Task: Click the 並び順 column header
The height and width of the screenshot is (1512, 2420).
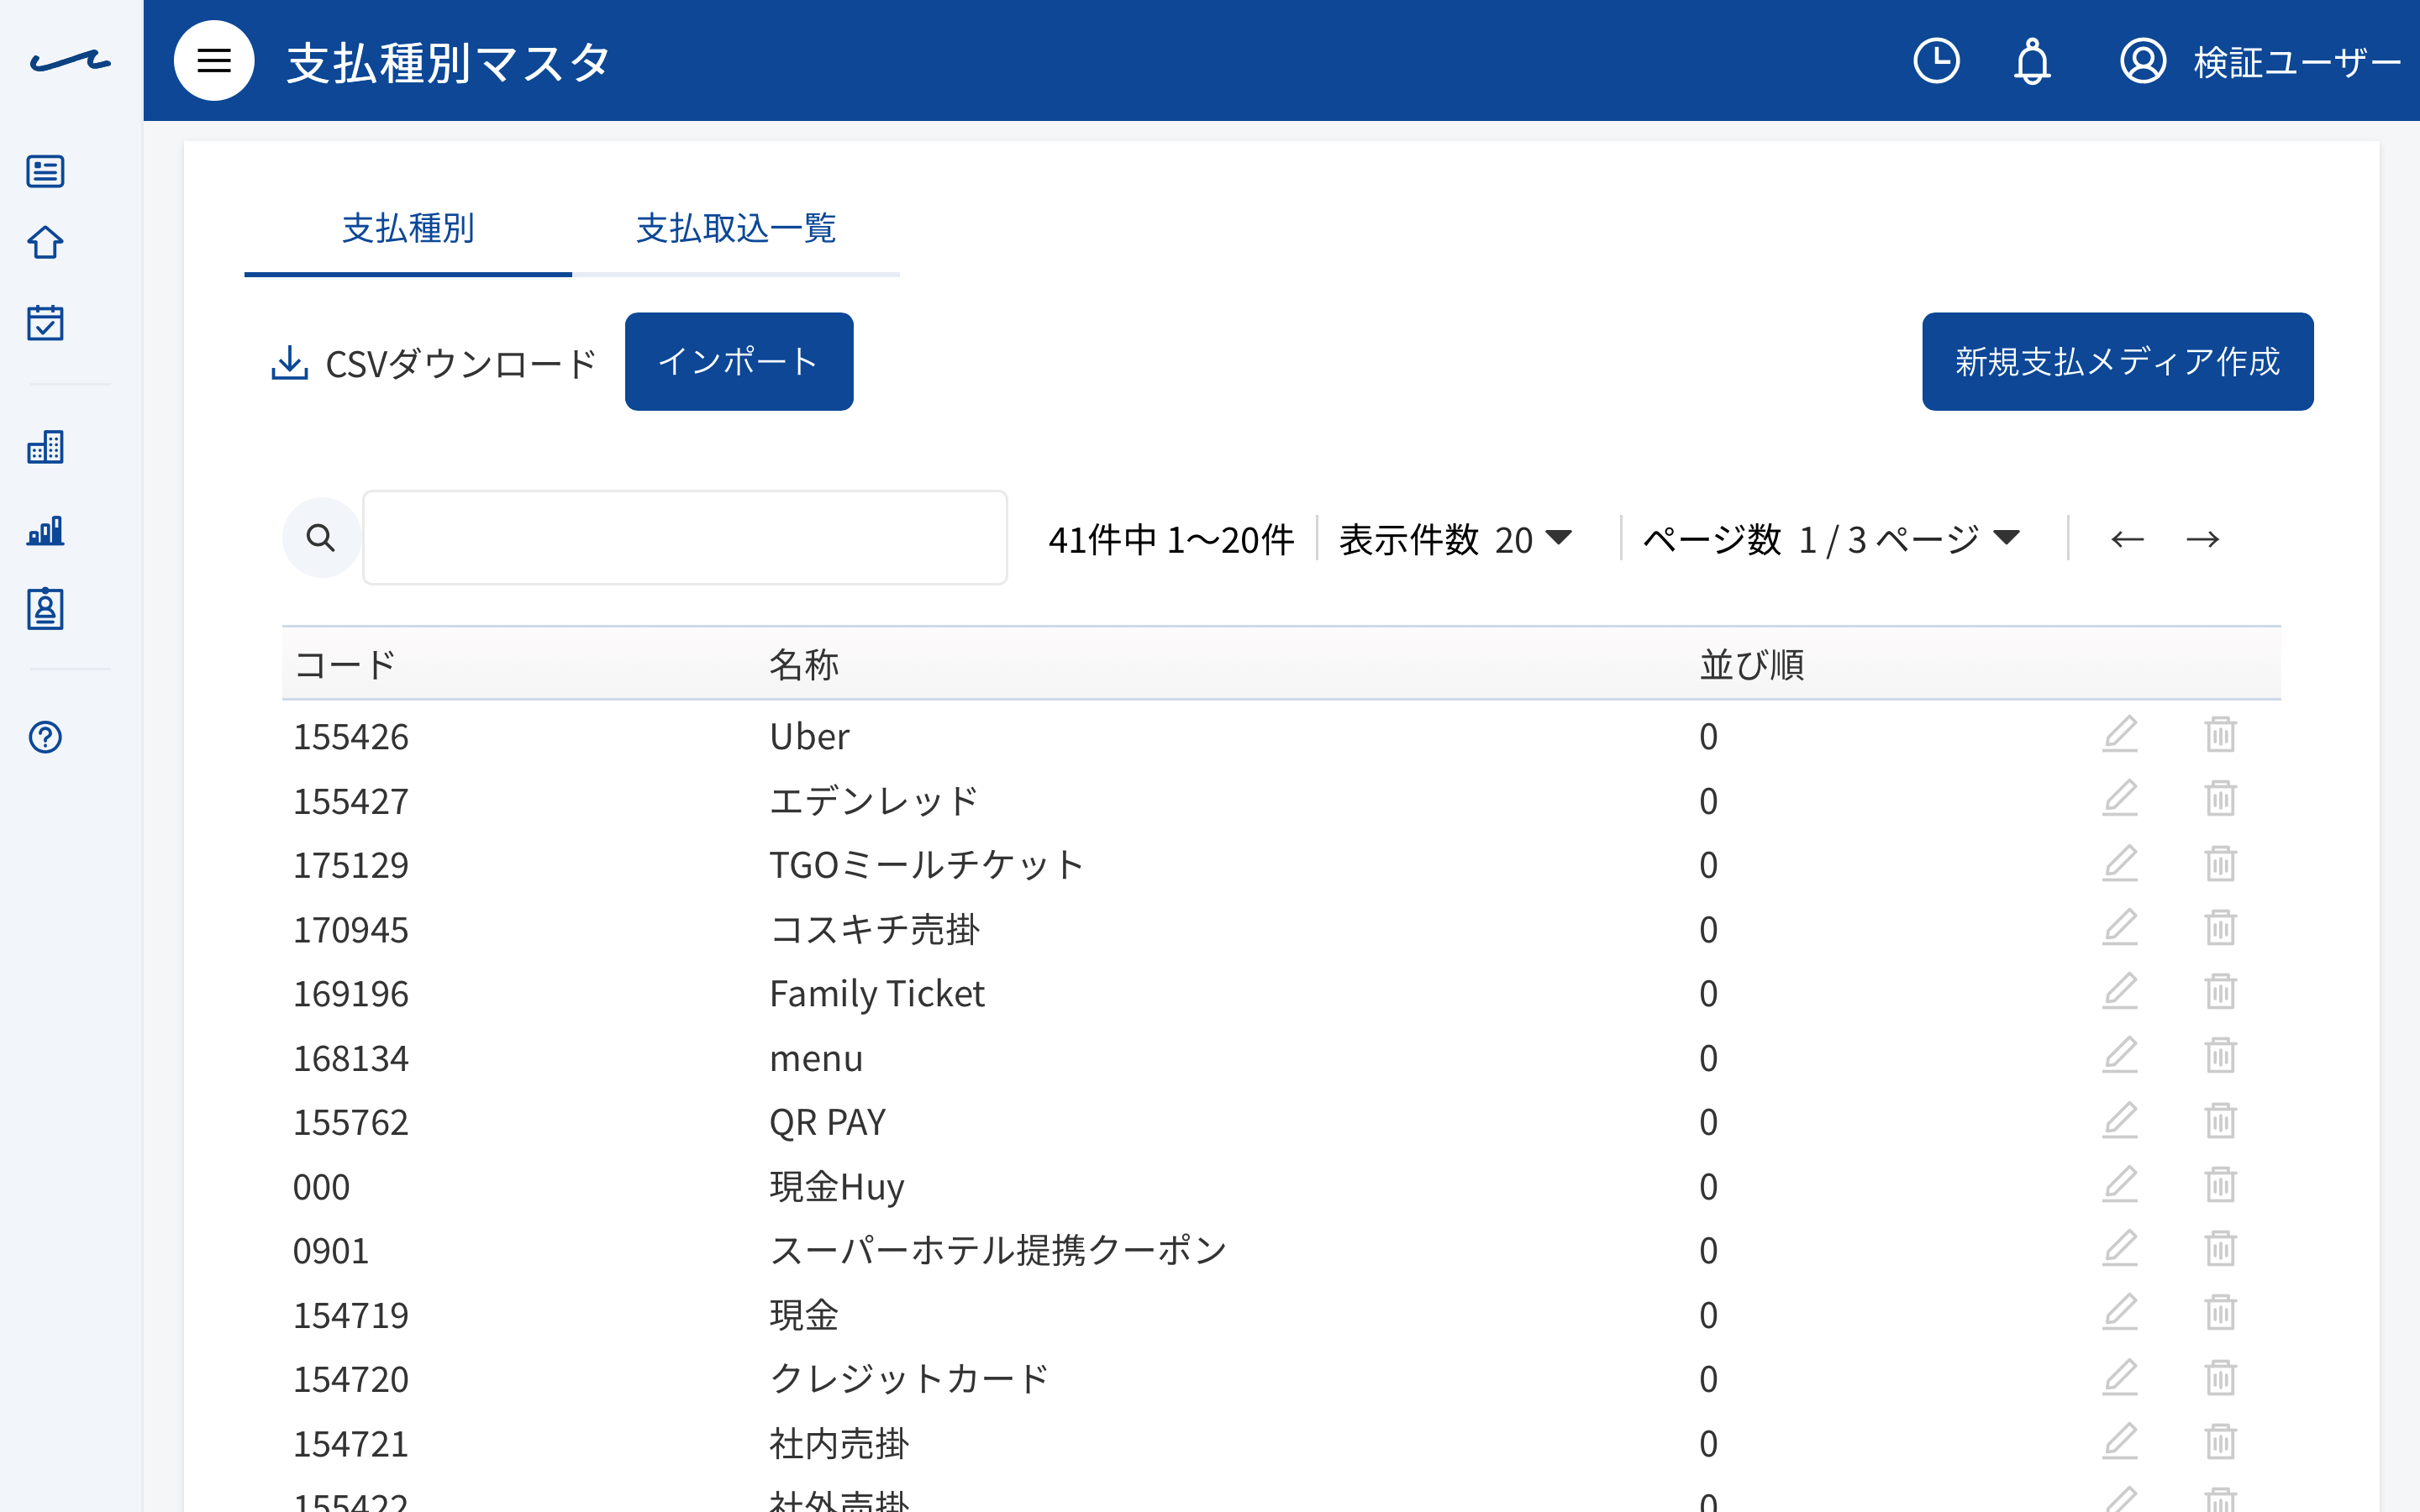Action: tap(1752, 665)
